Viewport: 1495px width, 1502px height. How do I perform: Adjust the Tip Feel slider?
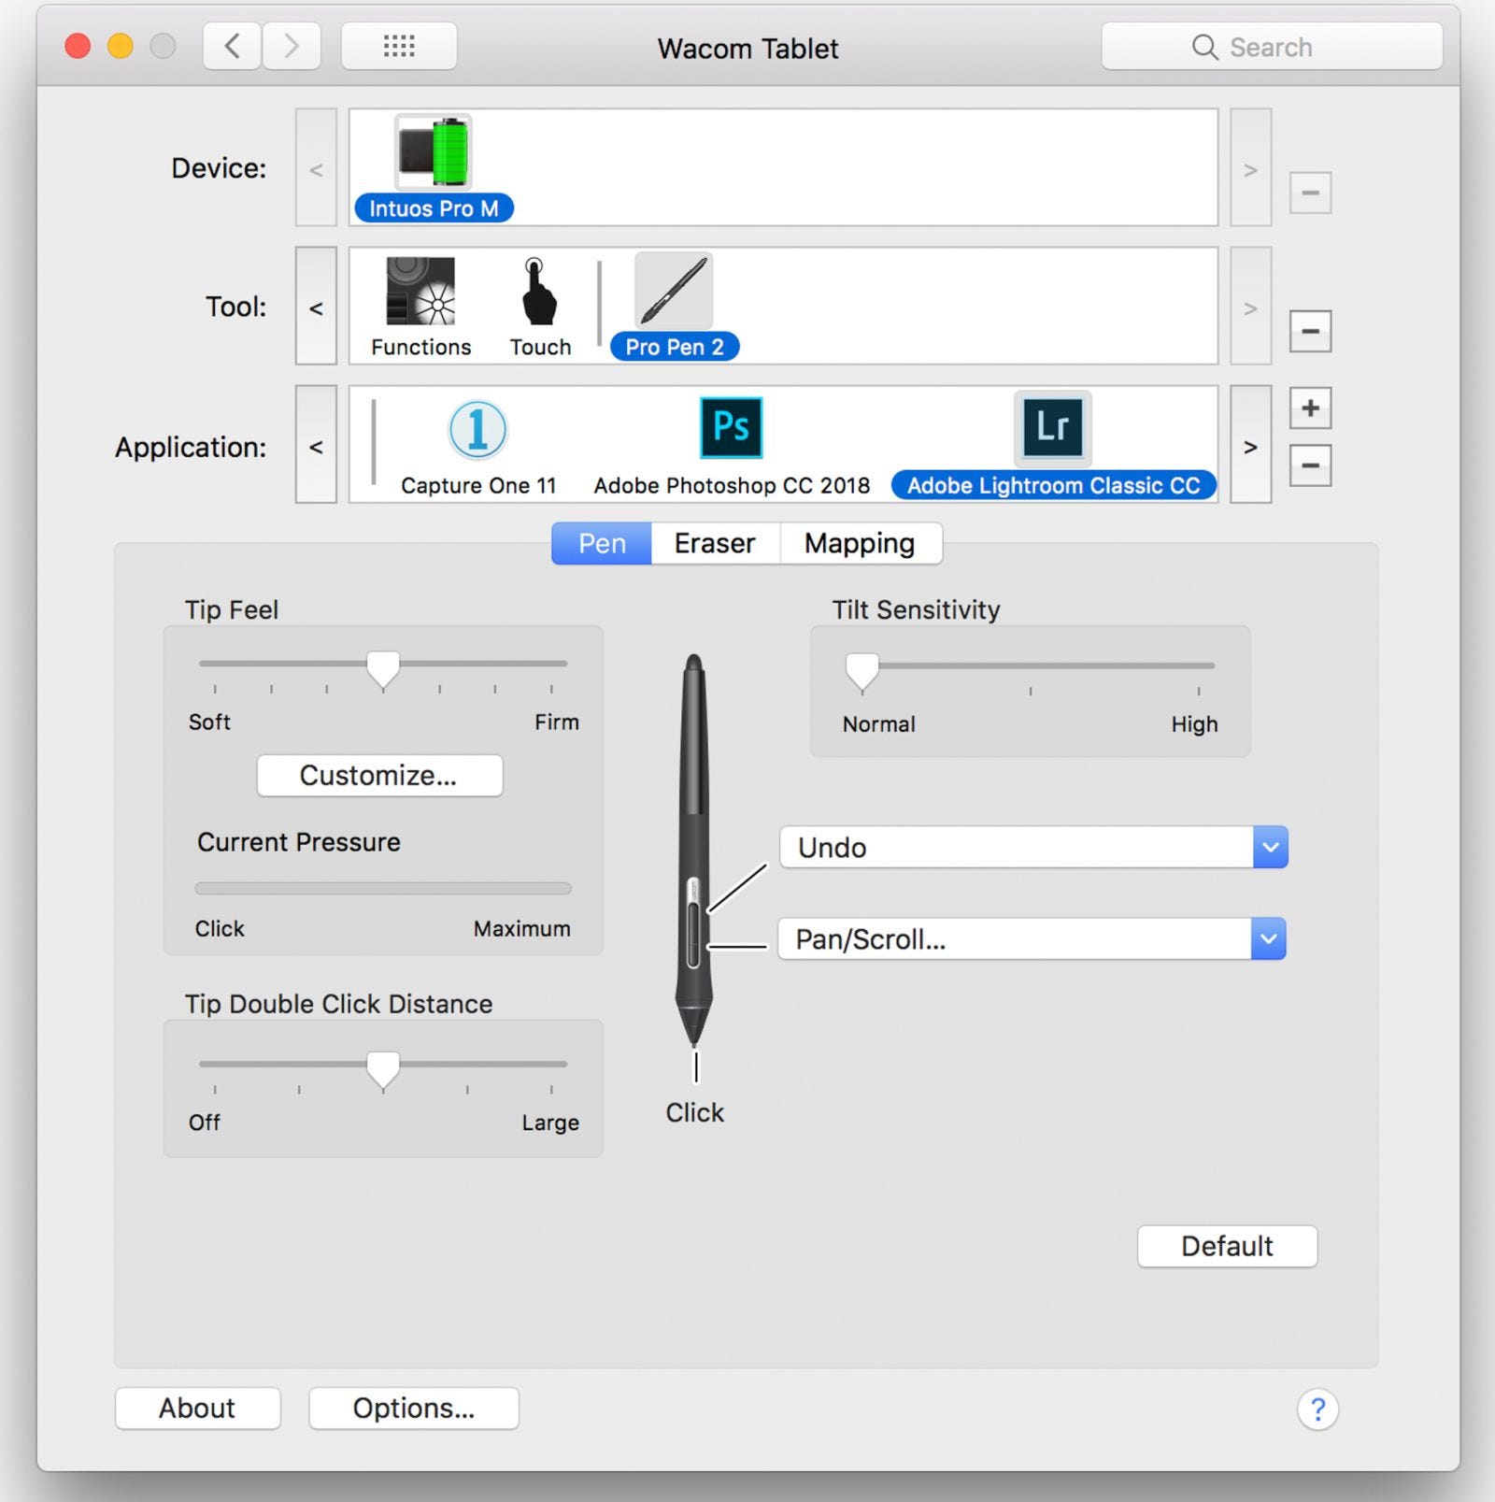click(383, 669)
